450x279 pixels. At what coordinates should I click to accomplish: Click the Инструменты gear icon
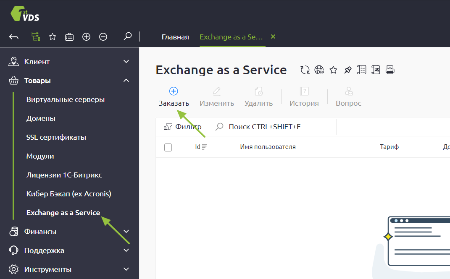(13, 269)
